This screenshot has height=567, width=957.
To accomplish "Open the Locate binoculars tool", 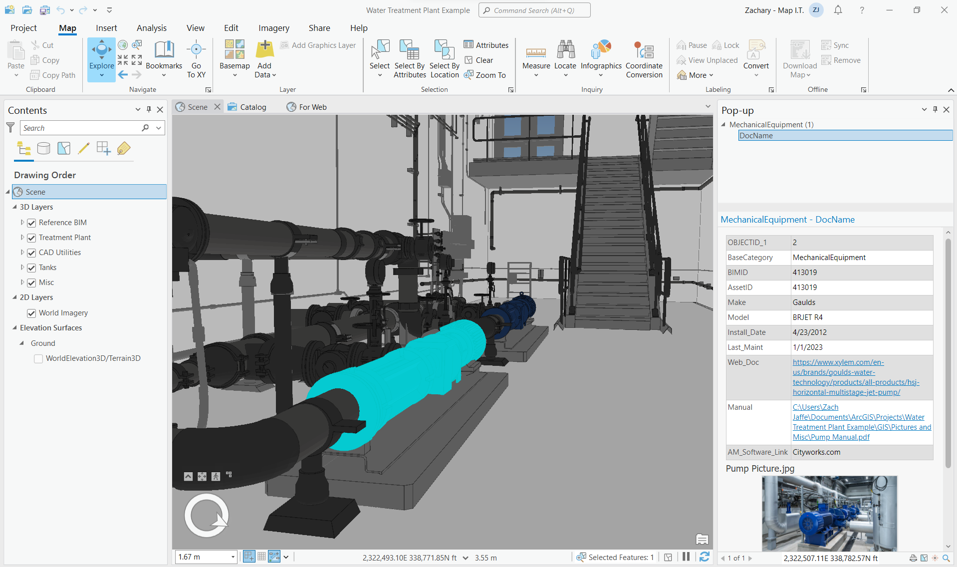I will coord(565,59).
